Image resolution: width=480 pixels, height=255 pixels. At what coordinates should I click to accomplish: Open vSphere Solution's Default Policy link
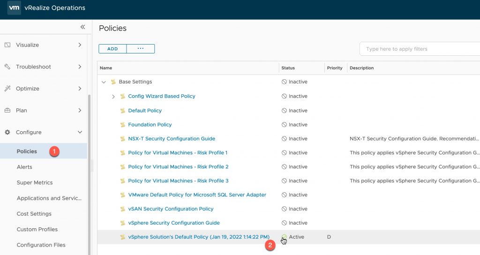(199, 237)
